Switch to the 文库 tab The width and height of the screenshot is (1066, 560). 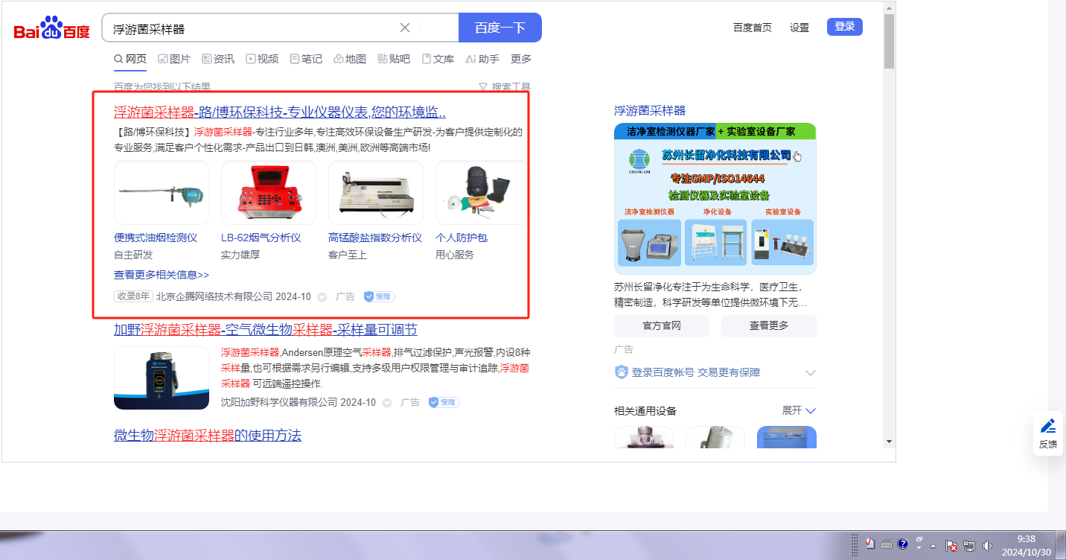pyautogui.click(x=438, y=59)
